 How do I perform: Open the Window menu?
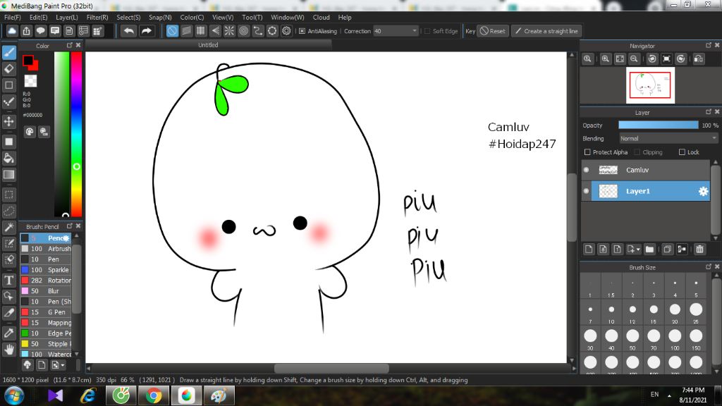[288, 17]
